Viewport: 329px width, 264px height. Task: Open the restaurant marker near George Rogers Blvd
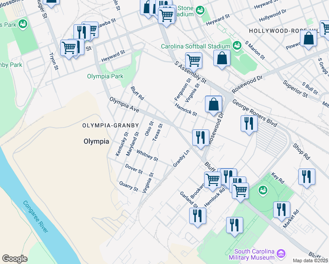click(x=249, y=124)
